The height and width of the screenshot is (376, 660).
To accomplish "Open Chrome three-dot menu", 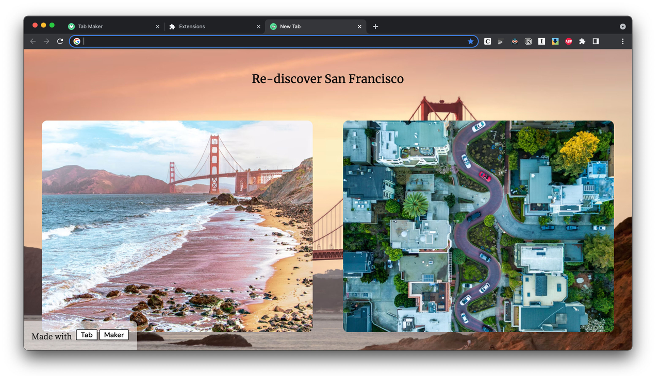I will coord(622,41).
